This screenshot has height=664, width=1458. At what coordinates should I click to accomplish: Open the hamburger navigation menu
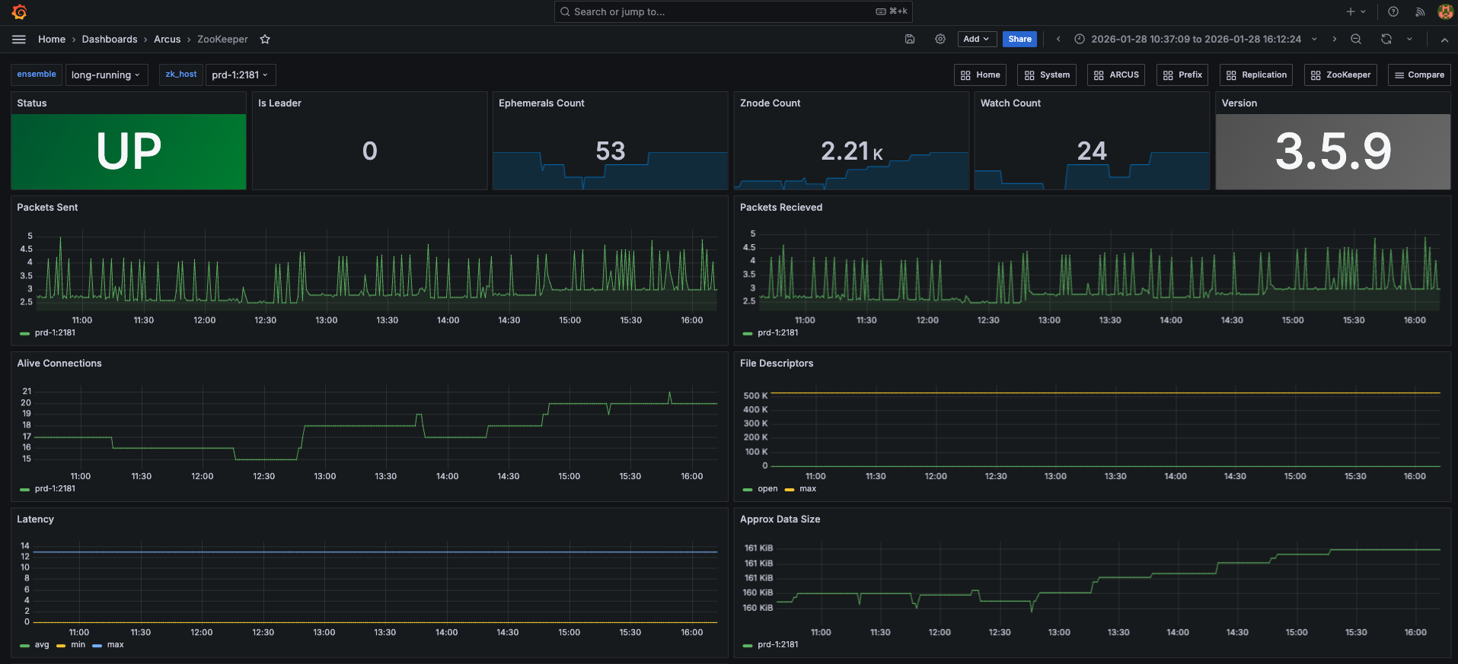click(x=19, y=40)
